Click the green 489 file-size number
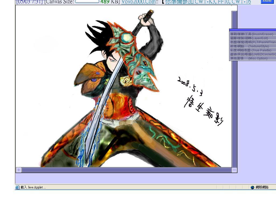The width and height of the screenshot is (276, 207). coord(105,2)
